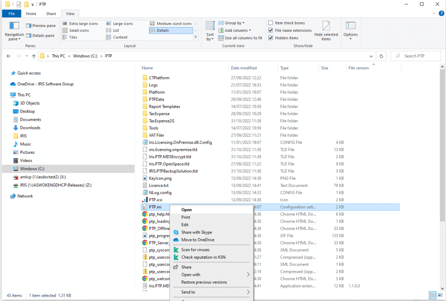
Task: Click Size all columns to fit
Action: click(x=243, y=38)
